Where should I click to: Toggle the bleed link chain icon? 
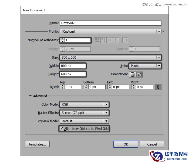pyautogui.click(x=158, y=87)
